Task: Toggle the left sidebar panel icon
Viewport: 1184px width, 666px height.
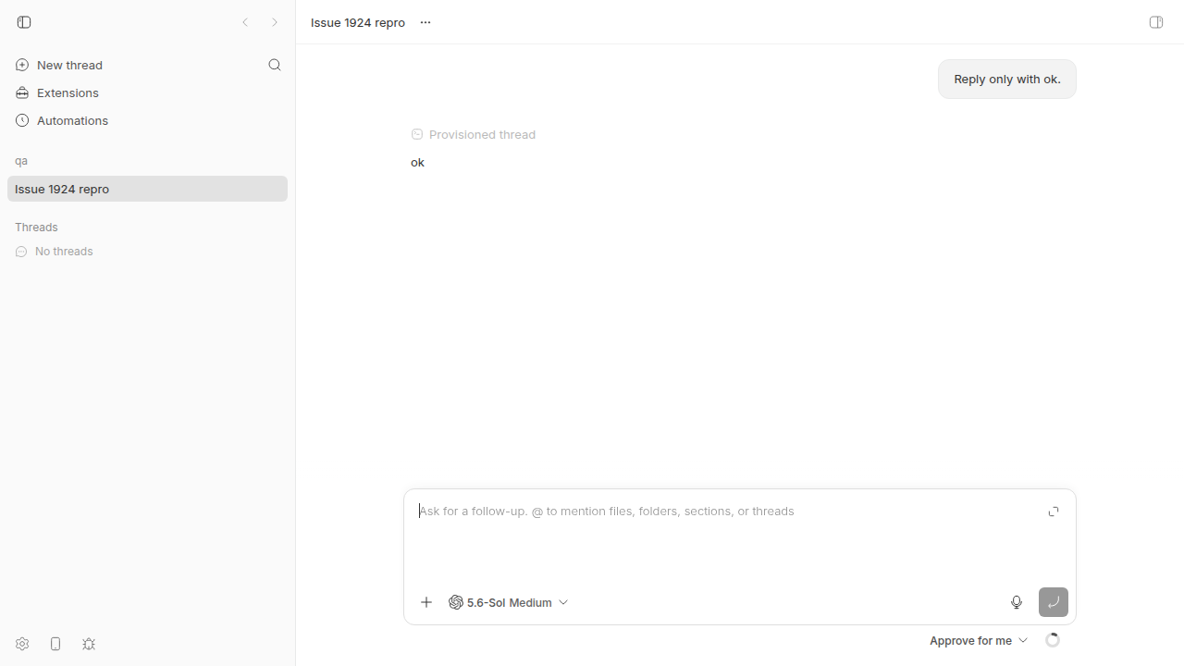Action: tap(24, 22)
